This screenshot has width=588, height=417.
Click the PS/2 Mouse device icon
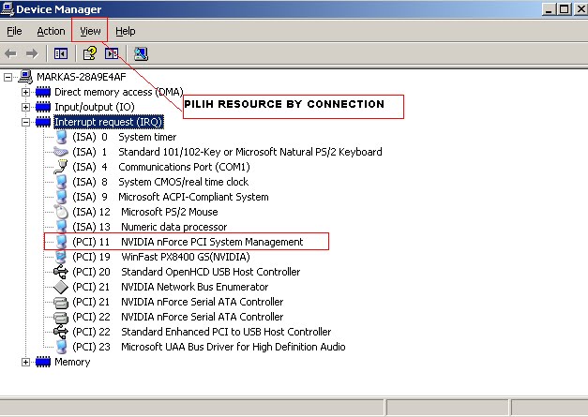click(x=61, y=212)
